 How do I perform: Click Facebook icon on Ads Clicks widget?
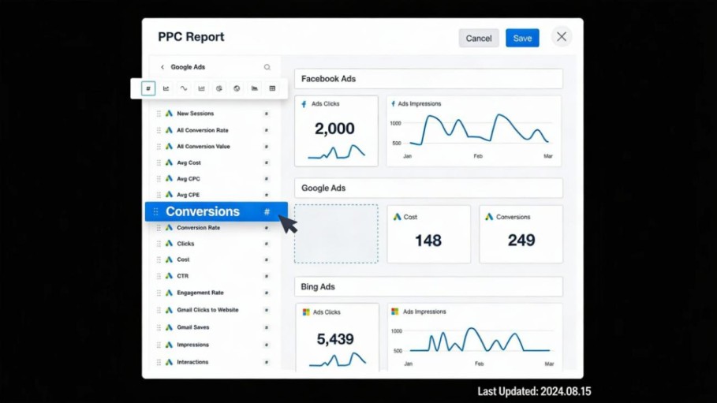(304, 104)
